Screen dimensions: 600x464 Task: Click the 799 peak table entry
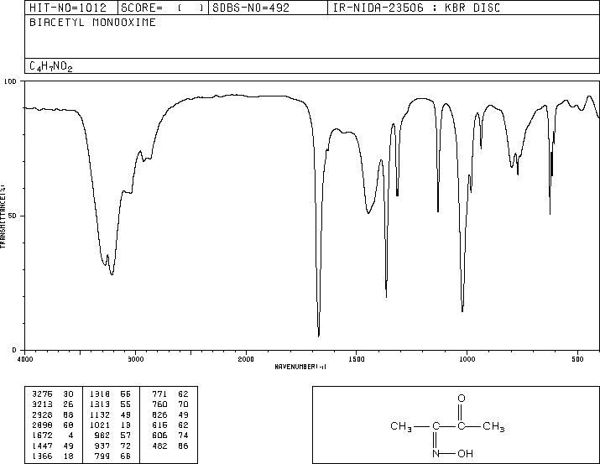[x=102, y=456]
